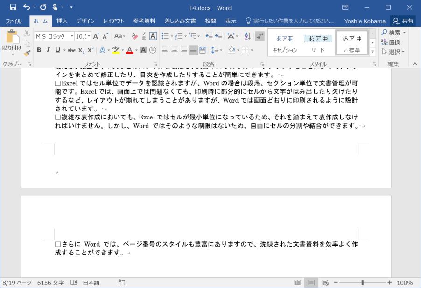Switch to デザイン tab
The height and width of the screenshot is (288, 421).
85,21
